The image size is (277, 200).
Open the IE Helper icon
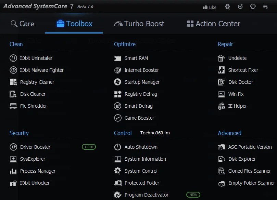point(221,106)
